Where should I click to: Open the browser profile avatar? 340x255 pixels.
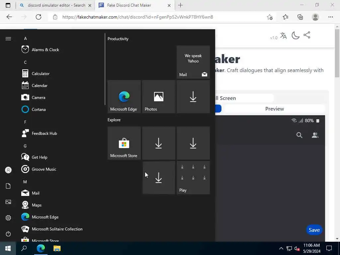pyautogui.click(x=315, y=17)
